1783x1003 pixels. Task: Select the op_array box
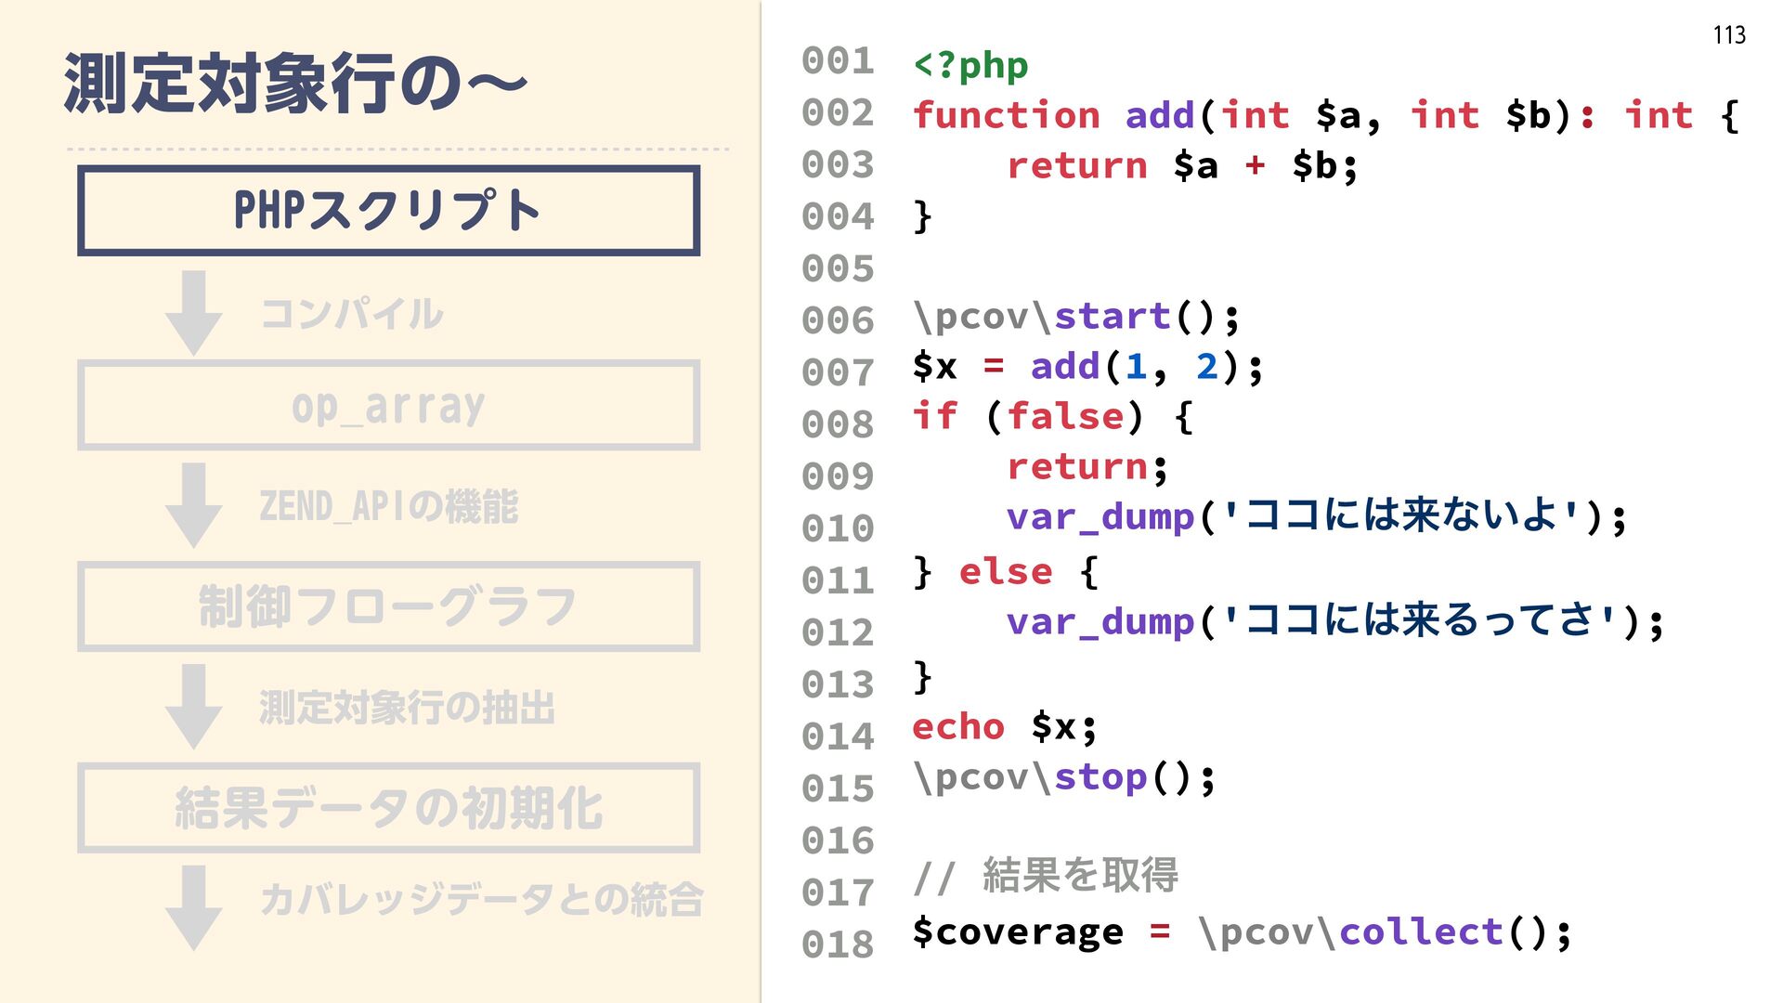[388, 406]
